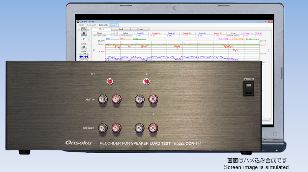Screen dimensions: 308x172
Task: Click the red PEAK legend entry
Action: point(126,39)
